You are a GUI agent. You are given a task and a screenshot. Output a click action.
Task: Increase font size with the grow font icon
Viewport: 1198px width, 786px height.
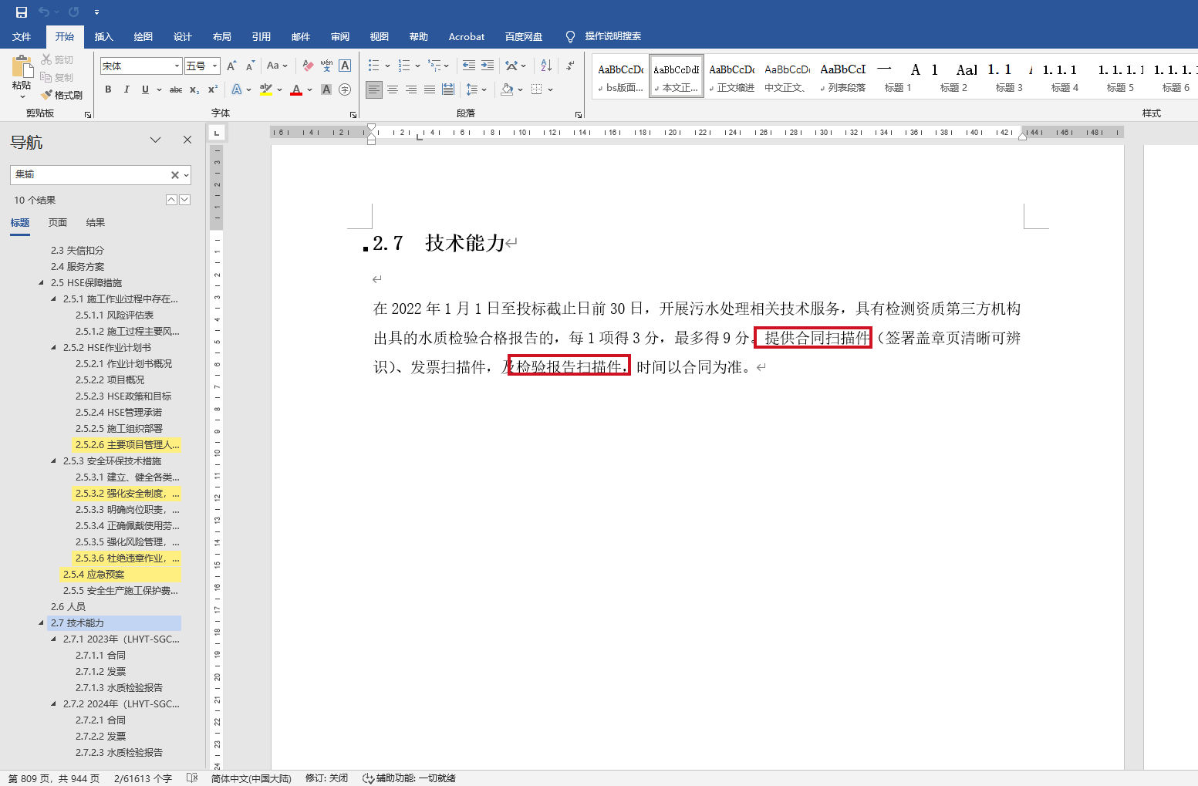coord(231,66)
